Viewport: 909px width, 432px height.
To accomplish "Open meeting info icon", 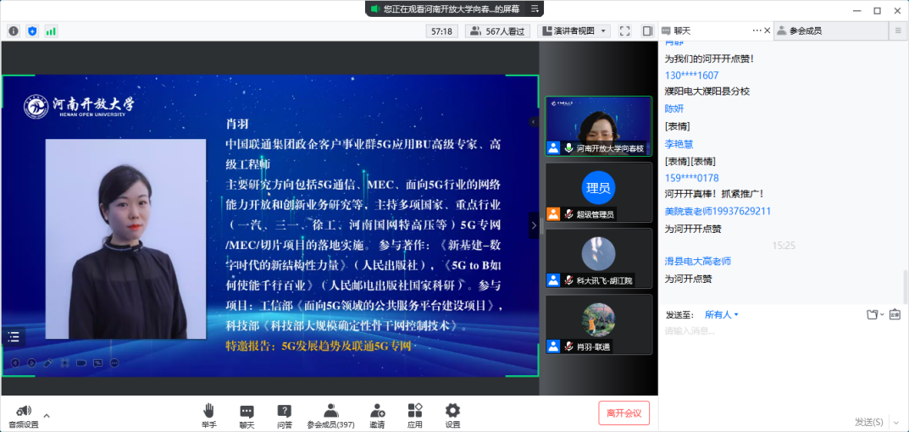I will 14,30.
